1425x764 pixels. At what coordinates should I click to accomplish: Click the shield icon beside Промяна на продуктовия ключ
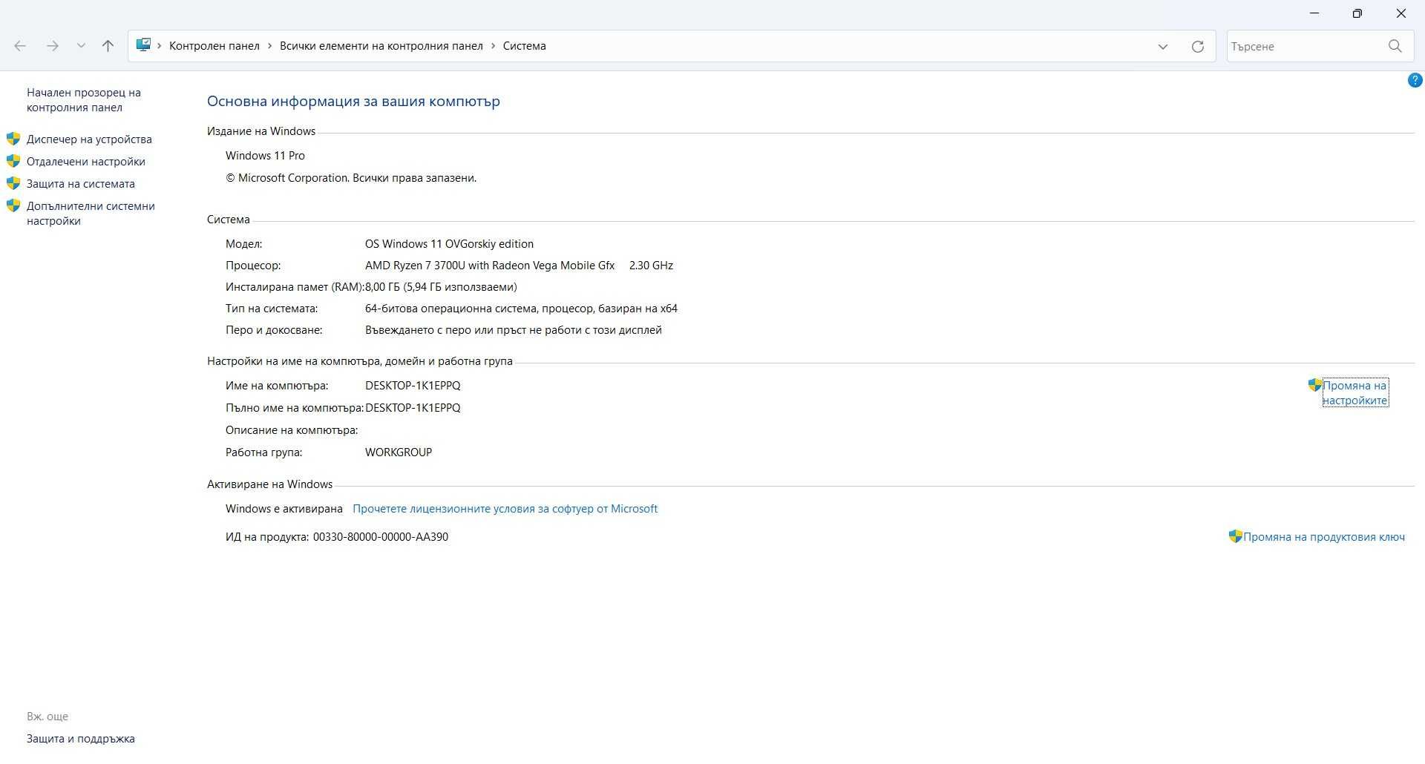[x=1236, y=536]
